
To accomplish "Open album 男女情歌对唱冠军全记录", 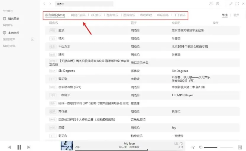I will pos(188,30).
